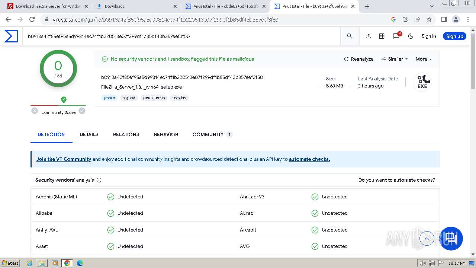Click the file name FileZilla_Server_1.8.1_win64-setup.exe
The image size is (476, 268).
141,87
